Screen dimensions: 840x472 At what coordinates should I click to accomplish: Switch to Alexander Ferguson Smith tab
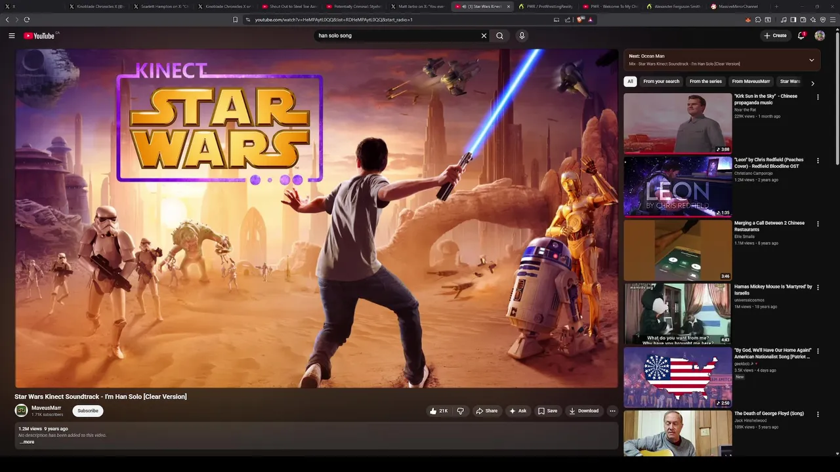tap(674, 7)
